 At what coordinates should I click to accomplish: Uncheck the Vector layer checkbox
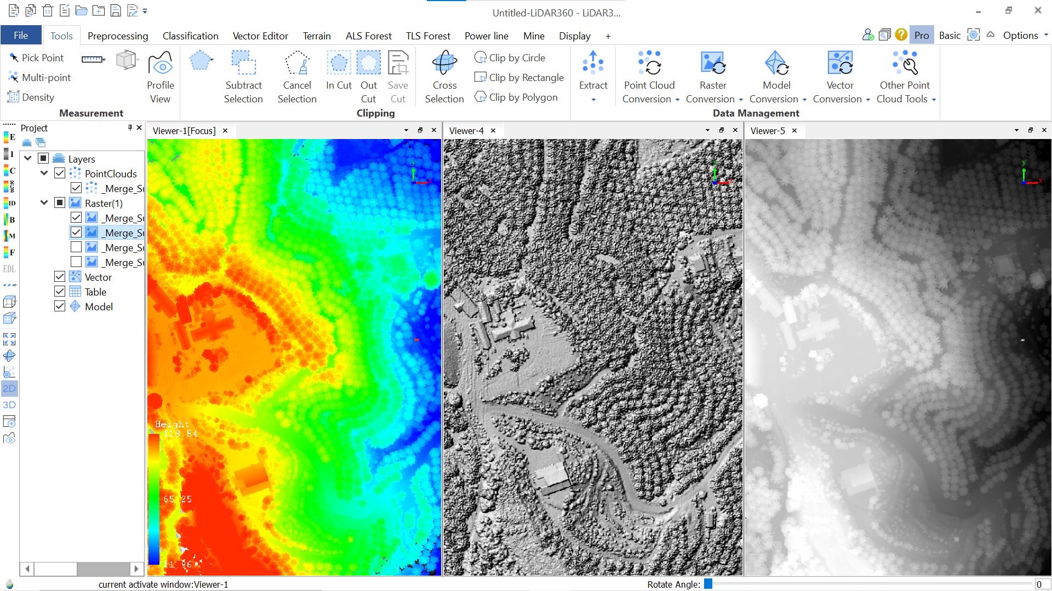[60, 277]
